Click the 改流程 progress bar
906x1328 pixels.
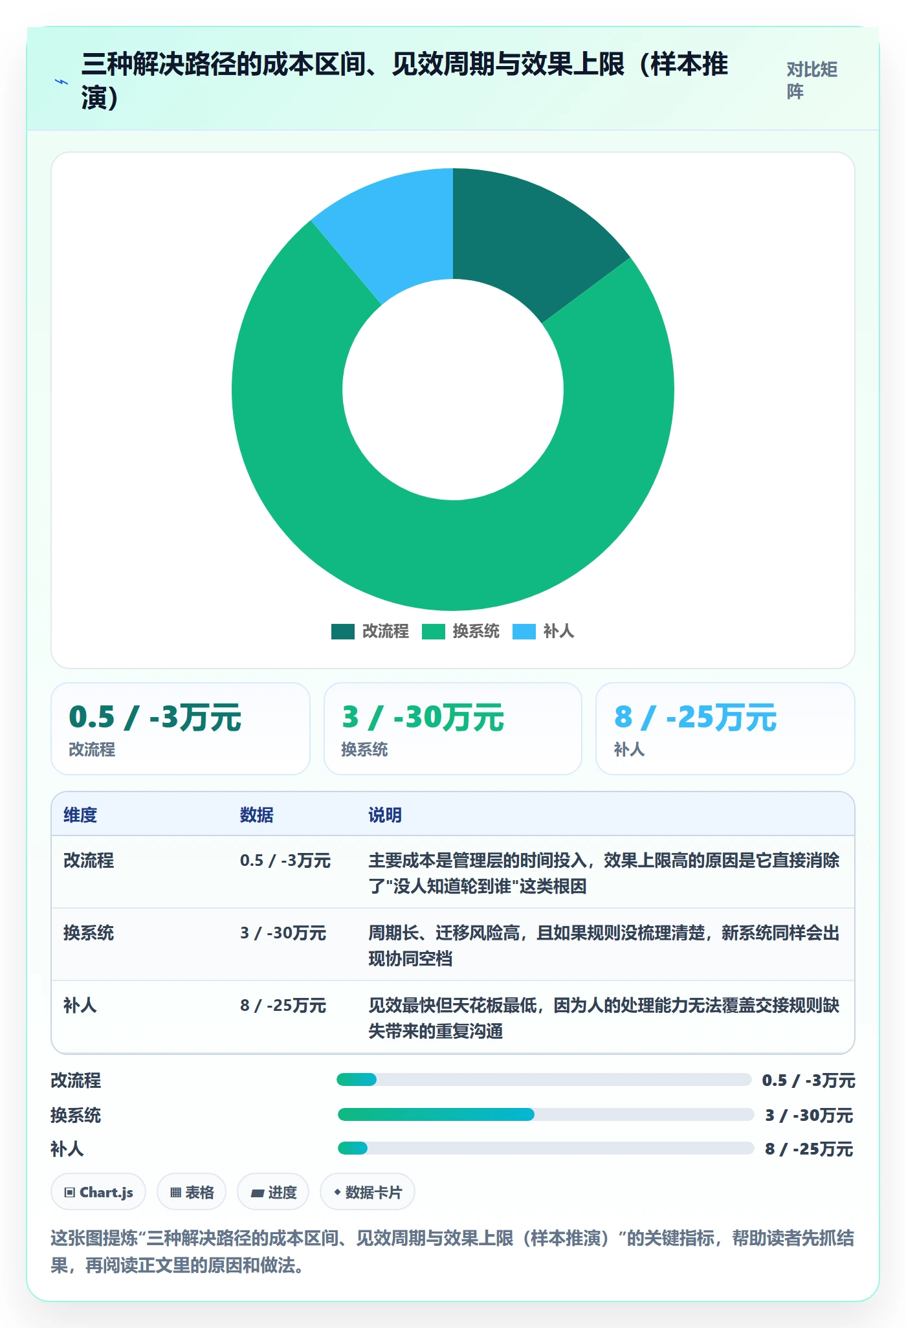point(544,1079)
